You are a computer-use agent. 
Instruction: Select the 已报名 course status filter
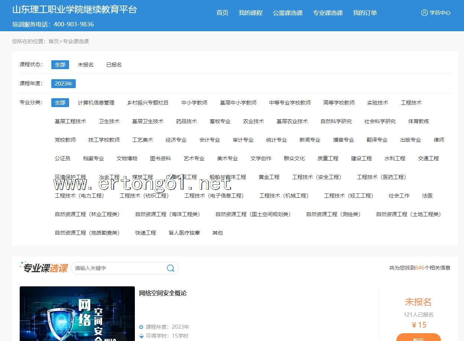pos(114,65)
